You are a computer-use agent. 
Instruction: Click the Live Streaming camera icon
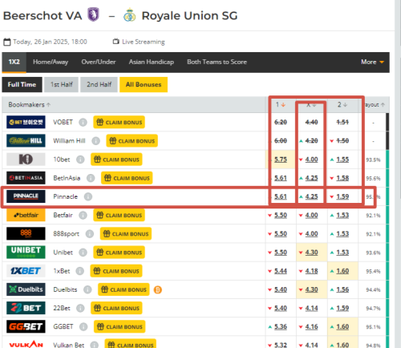(x=115, y=42)
